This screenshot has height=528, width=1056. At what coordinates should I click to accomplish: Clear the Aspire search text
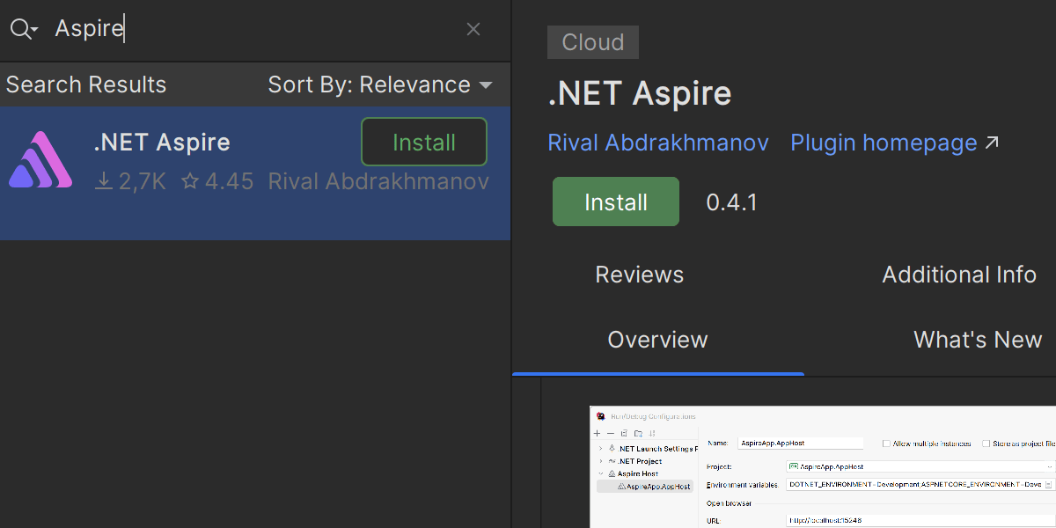coord(473,29)
